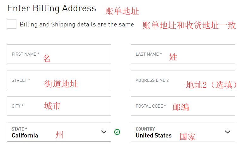Click the selected country value United States

(x=154, y=136)
